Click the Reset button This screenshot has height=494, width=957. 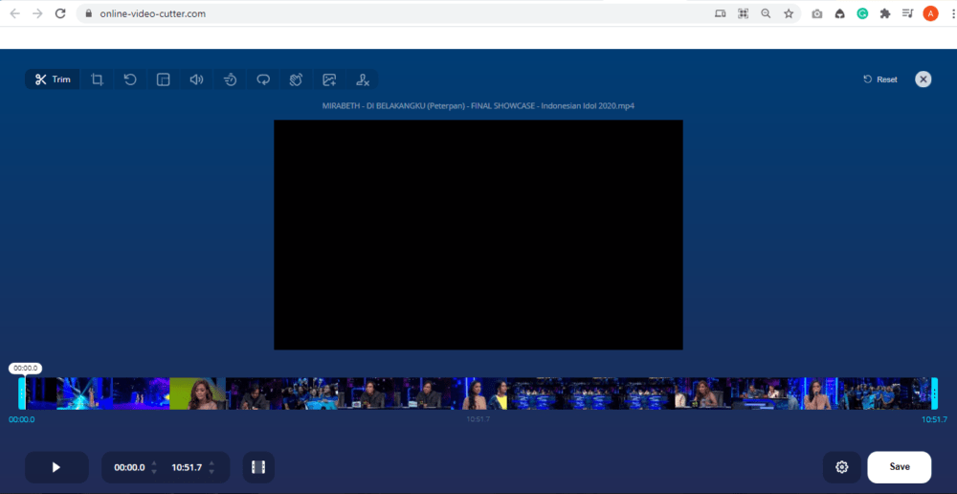coord(880,79)
